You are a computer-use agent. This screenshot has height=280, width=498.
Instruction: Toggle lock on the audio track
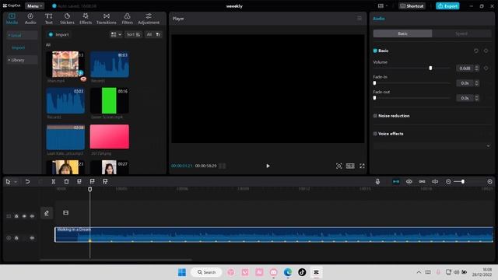click(x=16, y=238)
